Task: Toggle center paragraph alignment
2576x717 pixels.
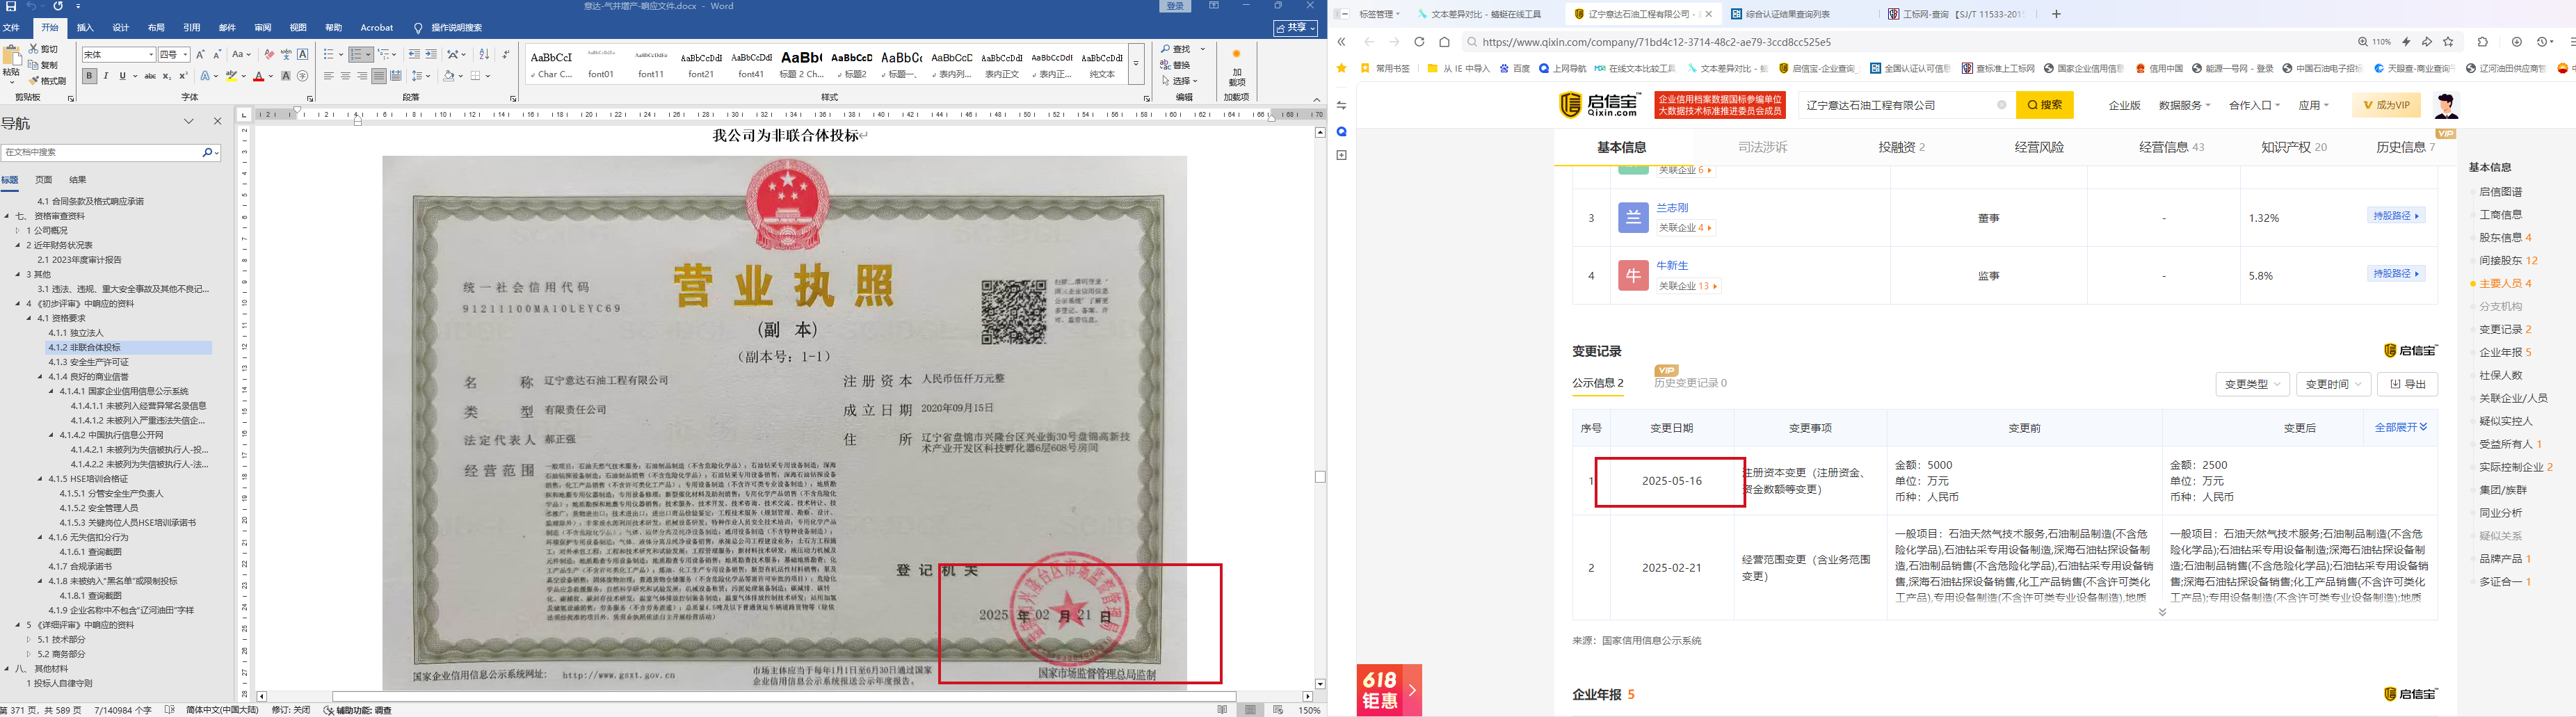Action: pos(346,76)
